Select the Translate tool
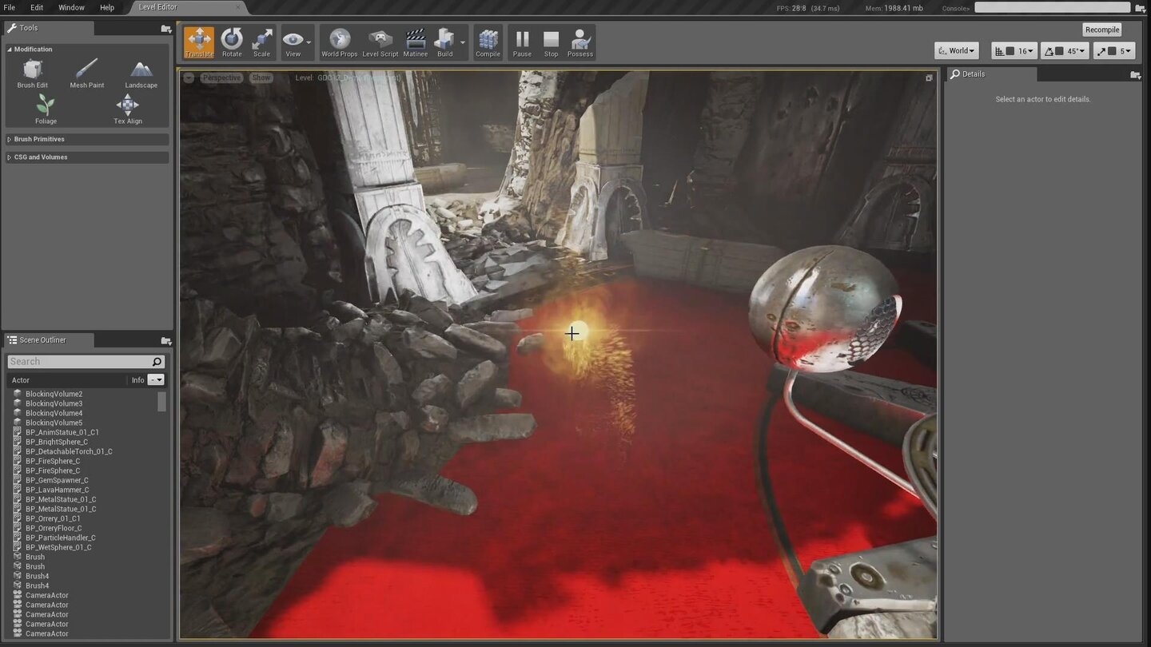Viewport: 1151px width, 647px height. coord(198,42)
